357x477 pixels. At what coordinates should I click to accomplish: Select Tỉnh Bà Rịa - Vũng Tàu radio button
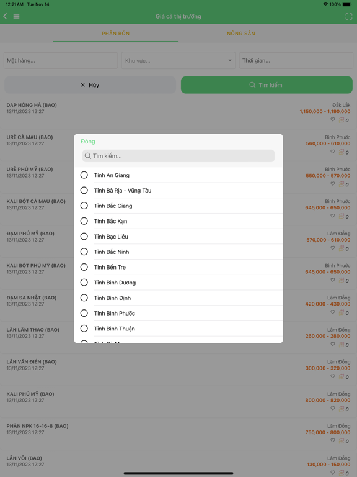[x=84, y=190]
